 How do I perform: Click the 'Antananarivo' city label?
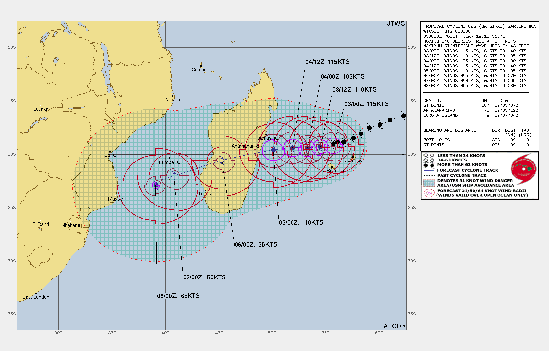click(245, 146)
